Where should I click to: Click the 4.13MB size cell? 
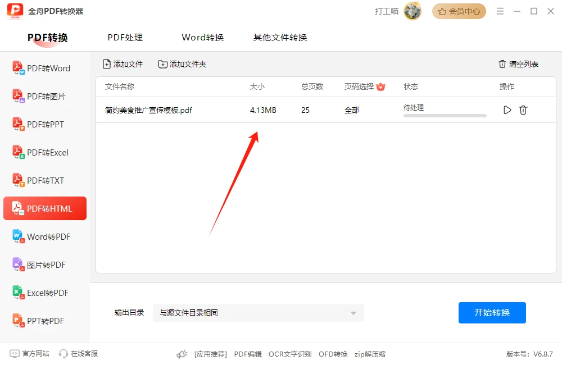click(263, 110)
